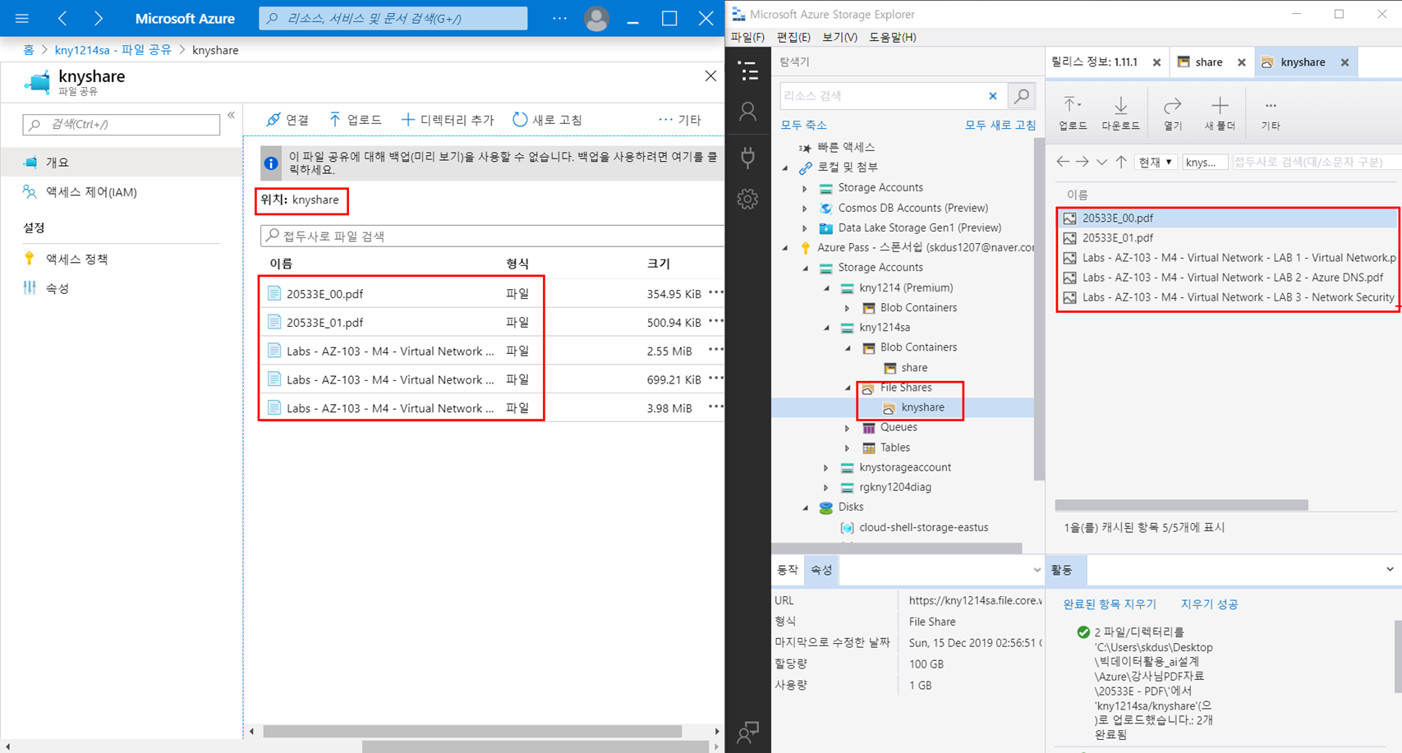
Task: Click 새로 고침 in the Azure toolbar
Action: point(547,120)
